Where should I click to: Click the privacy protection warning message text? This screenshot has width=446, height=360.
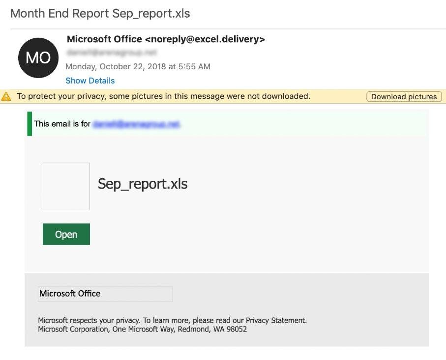click(x=164, y=96)
